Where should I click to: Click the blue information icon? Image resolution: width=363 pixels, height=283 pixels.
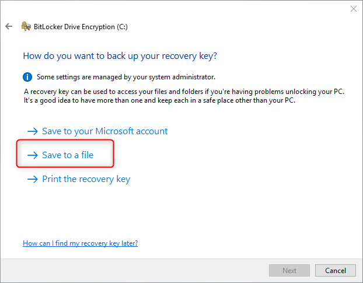[x=27, y=76]
